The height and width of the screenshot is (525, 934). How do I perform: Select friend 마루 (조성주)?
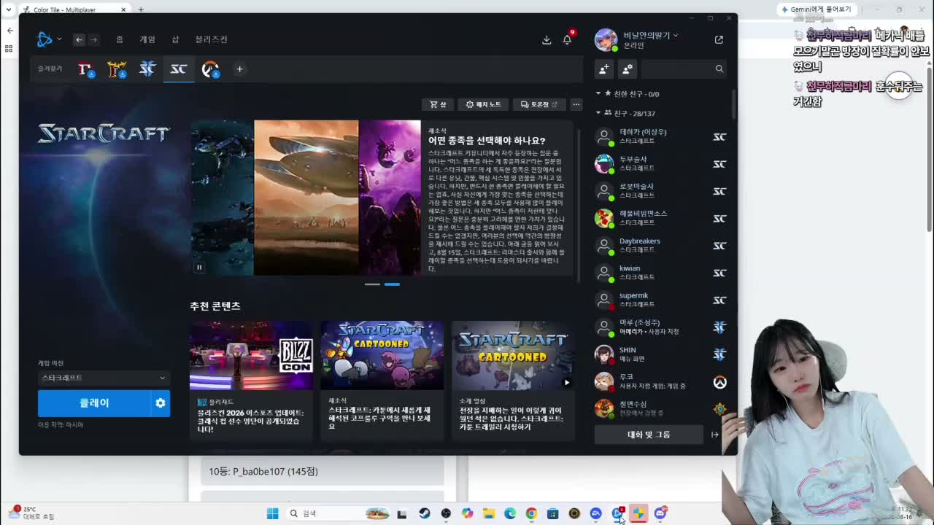660,327
